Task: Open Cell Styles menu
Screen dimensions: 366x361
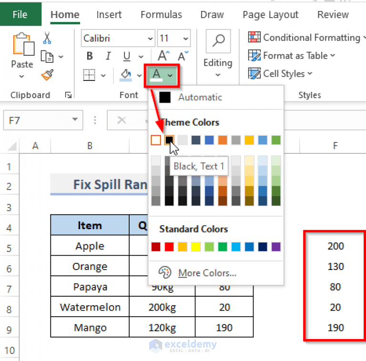Action: point(280,74)
